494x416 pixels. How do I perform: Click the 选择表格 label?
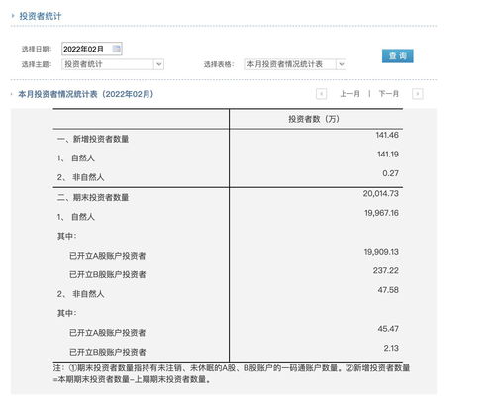pyautogui.click(x=219, y=64)
